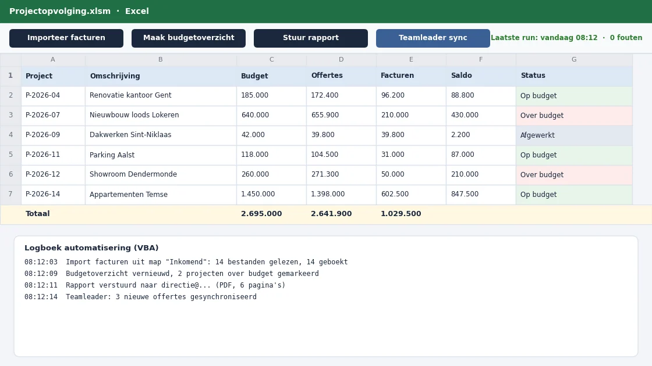Click Over budget status for P-2026-12

(x=574, y=174)
